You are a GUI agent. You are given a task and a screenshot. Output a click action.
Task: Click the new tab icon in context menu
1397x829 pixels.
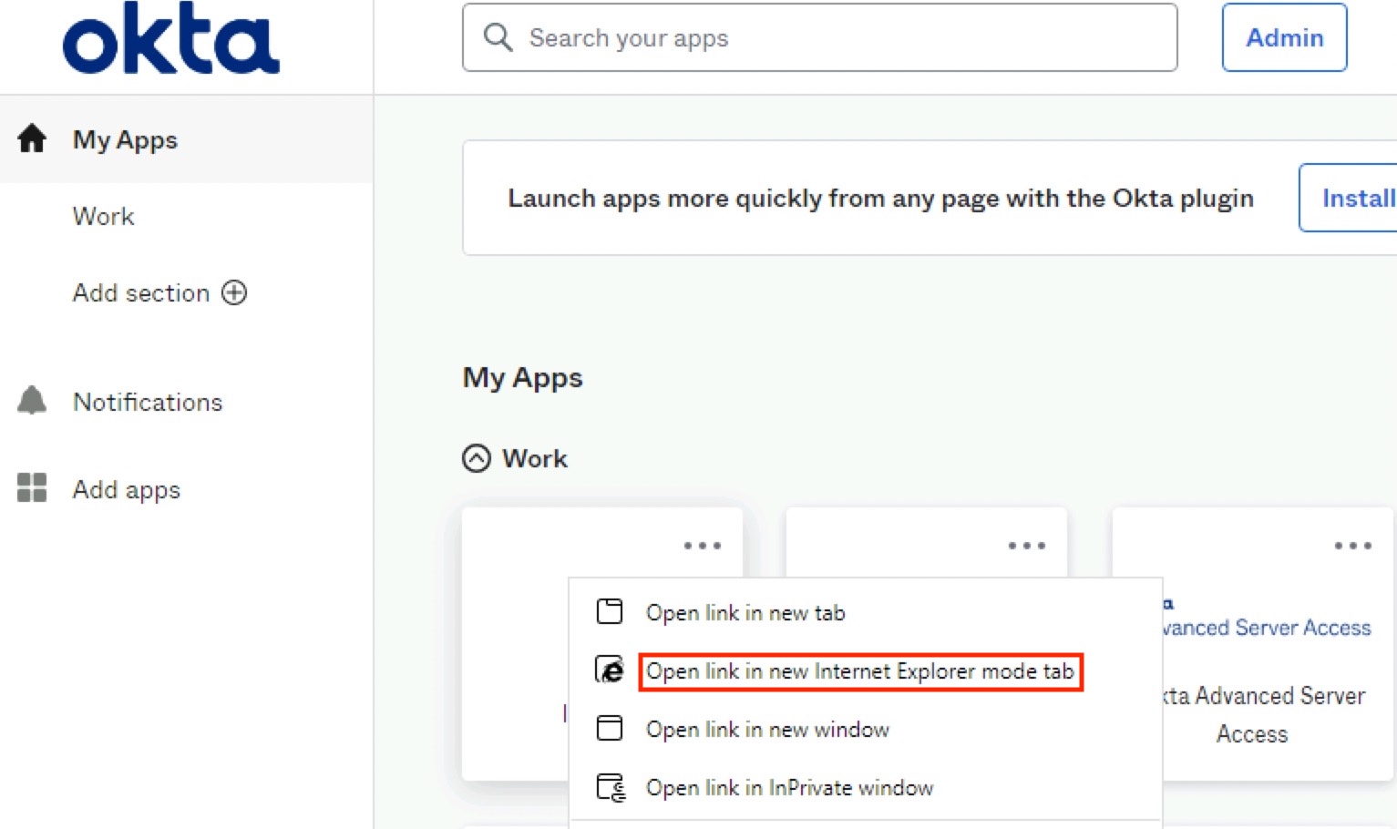610,611
